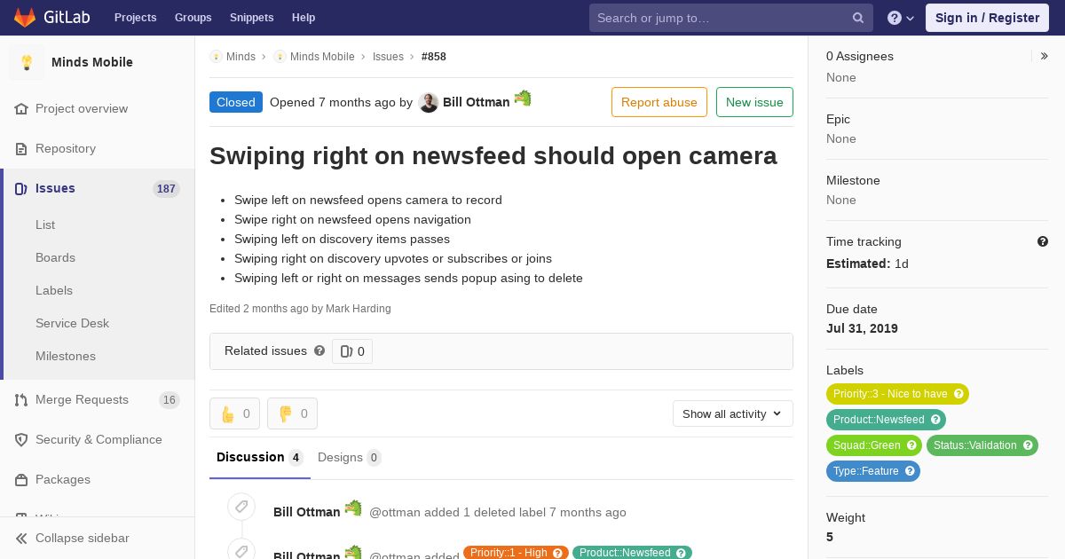Open the Show all activity dropdown
The image size is (1065, 559).
[x=733, y=413]
